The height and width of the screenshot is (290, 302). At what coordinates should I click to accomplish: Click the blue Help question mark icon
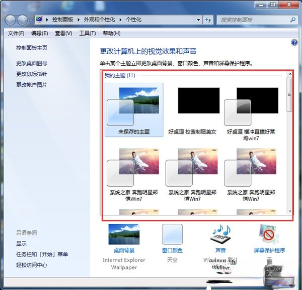tap(294, 42)
